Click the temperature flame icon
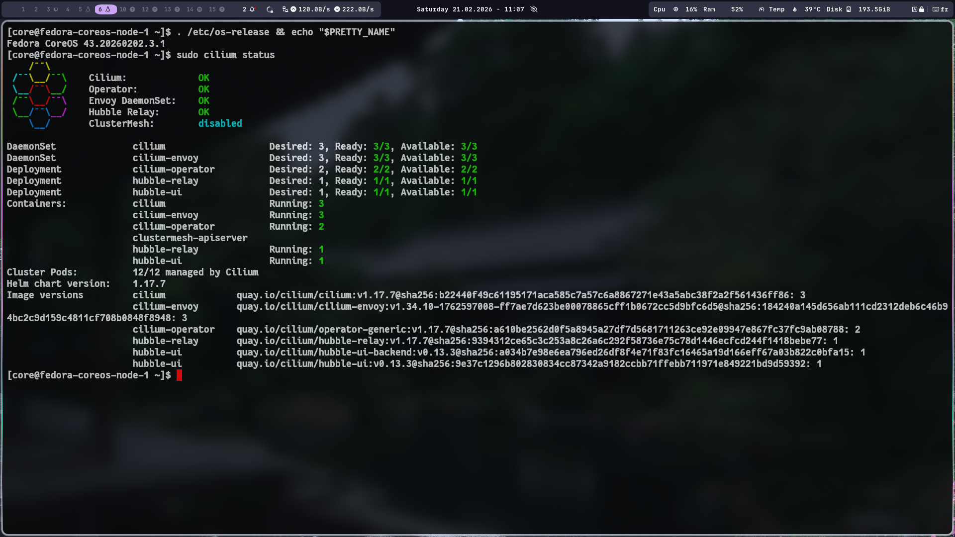The width and height of the screenshot is (955, 537). pyautogui.click(x=795, y=9)
